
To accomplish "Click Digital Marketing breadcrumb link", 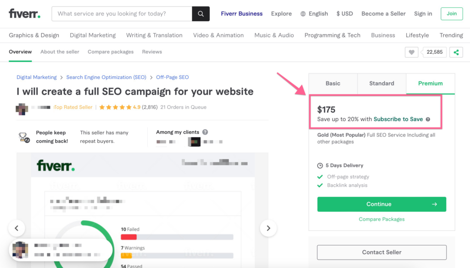I will [37, 77].
